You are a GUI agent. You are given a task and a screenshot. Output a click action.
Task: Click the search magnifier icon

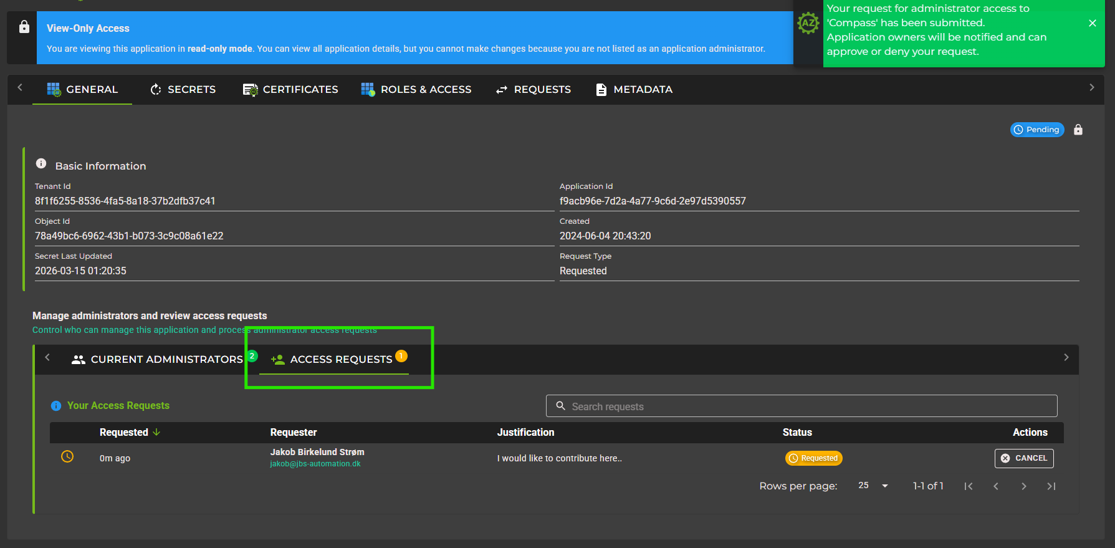[x=560, y=406]
